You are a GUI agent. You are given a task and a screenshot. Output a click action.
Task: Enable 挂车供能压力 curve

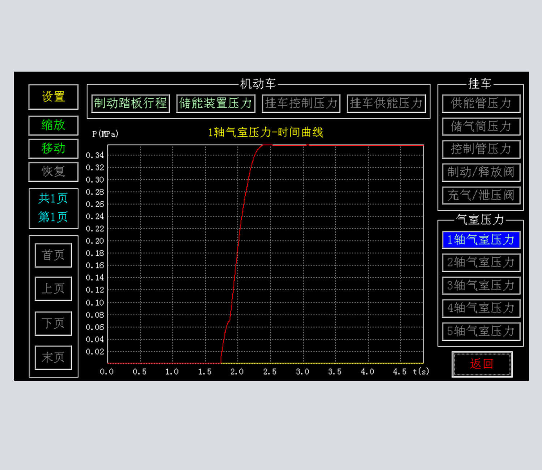pos(386,103)
